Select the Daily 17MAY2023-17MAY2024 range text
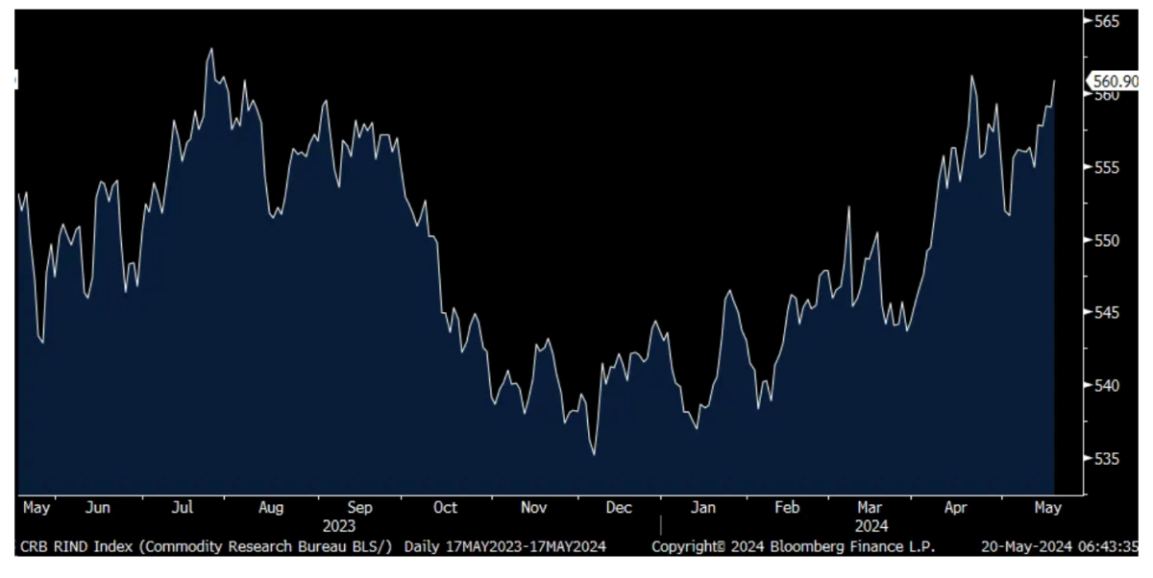 (505, 546)
